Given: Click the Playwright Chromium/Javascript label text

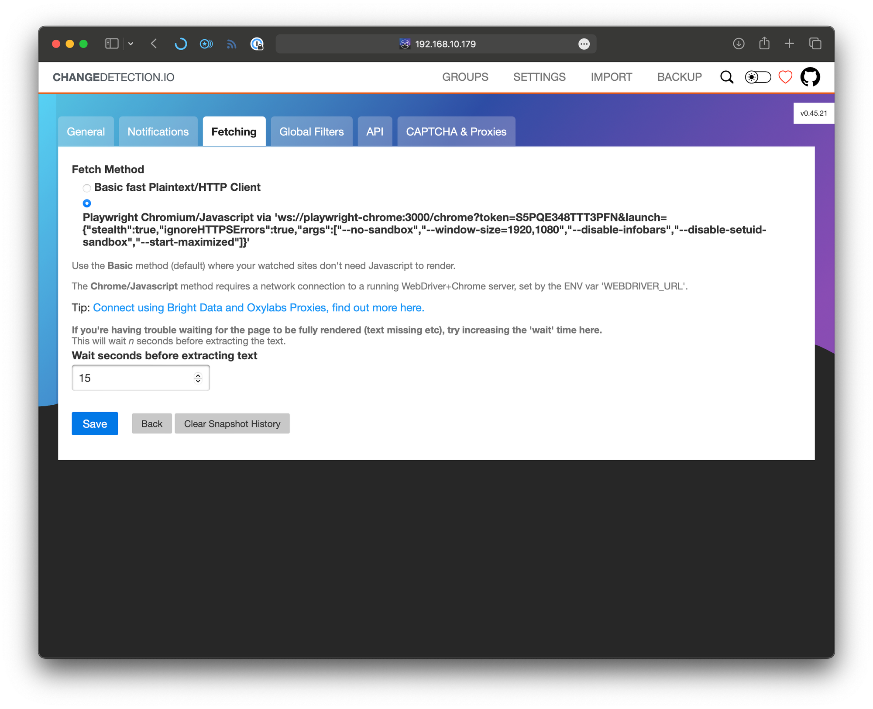Looking at the screenshot, I should [424, 230].
